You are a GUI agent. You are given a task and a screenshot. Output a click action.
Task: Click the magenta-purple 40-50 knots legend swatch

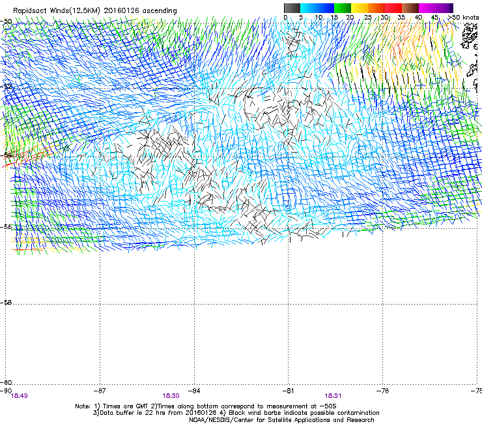436,8
